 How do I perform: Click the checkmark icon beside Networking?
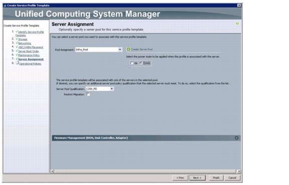point(17,43)
